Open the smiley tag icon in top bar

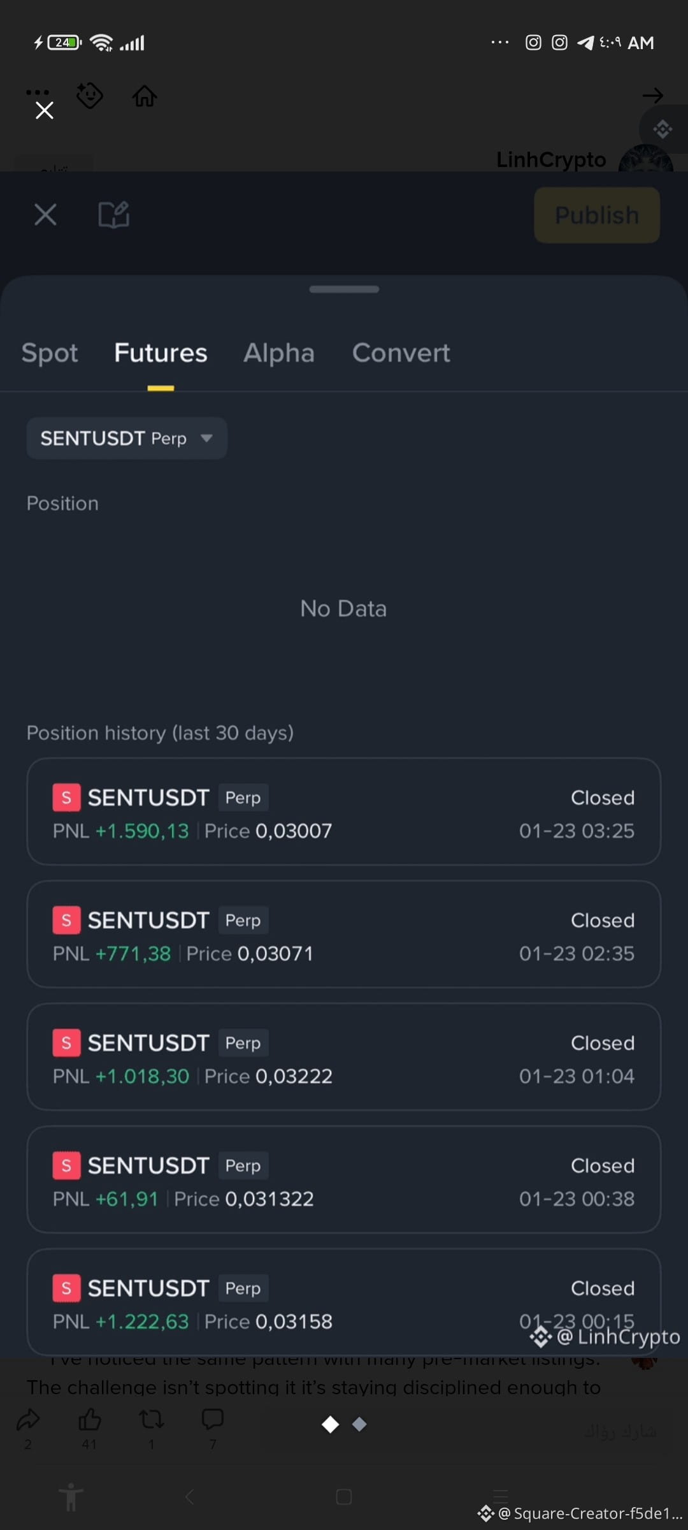[90, 96]
